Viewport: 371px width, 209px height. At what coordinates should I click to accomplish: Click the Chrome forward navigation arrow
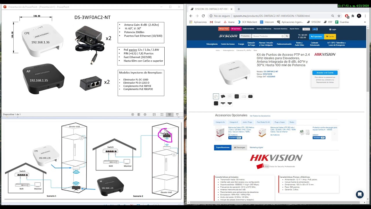pos(197,16)
